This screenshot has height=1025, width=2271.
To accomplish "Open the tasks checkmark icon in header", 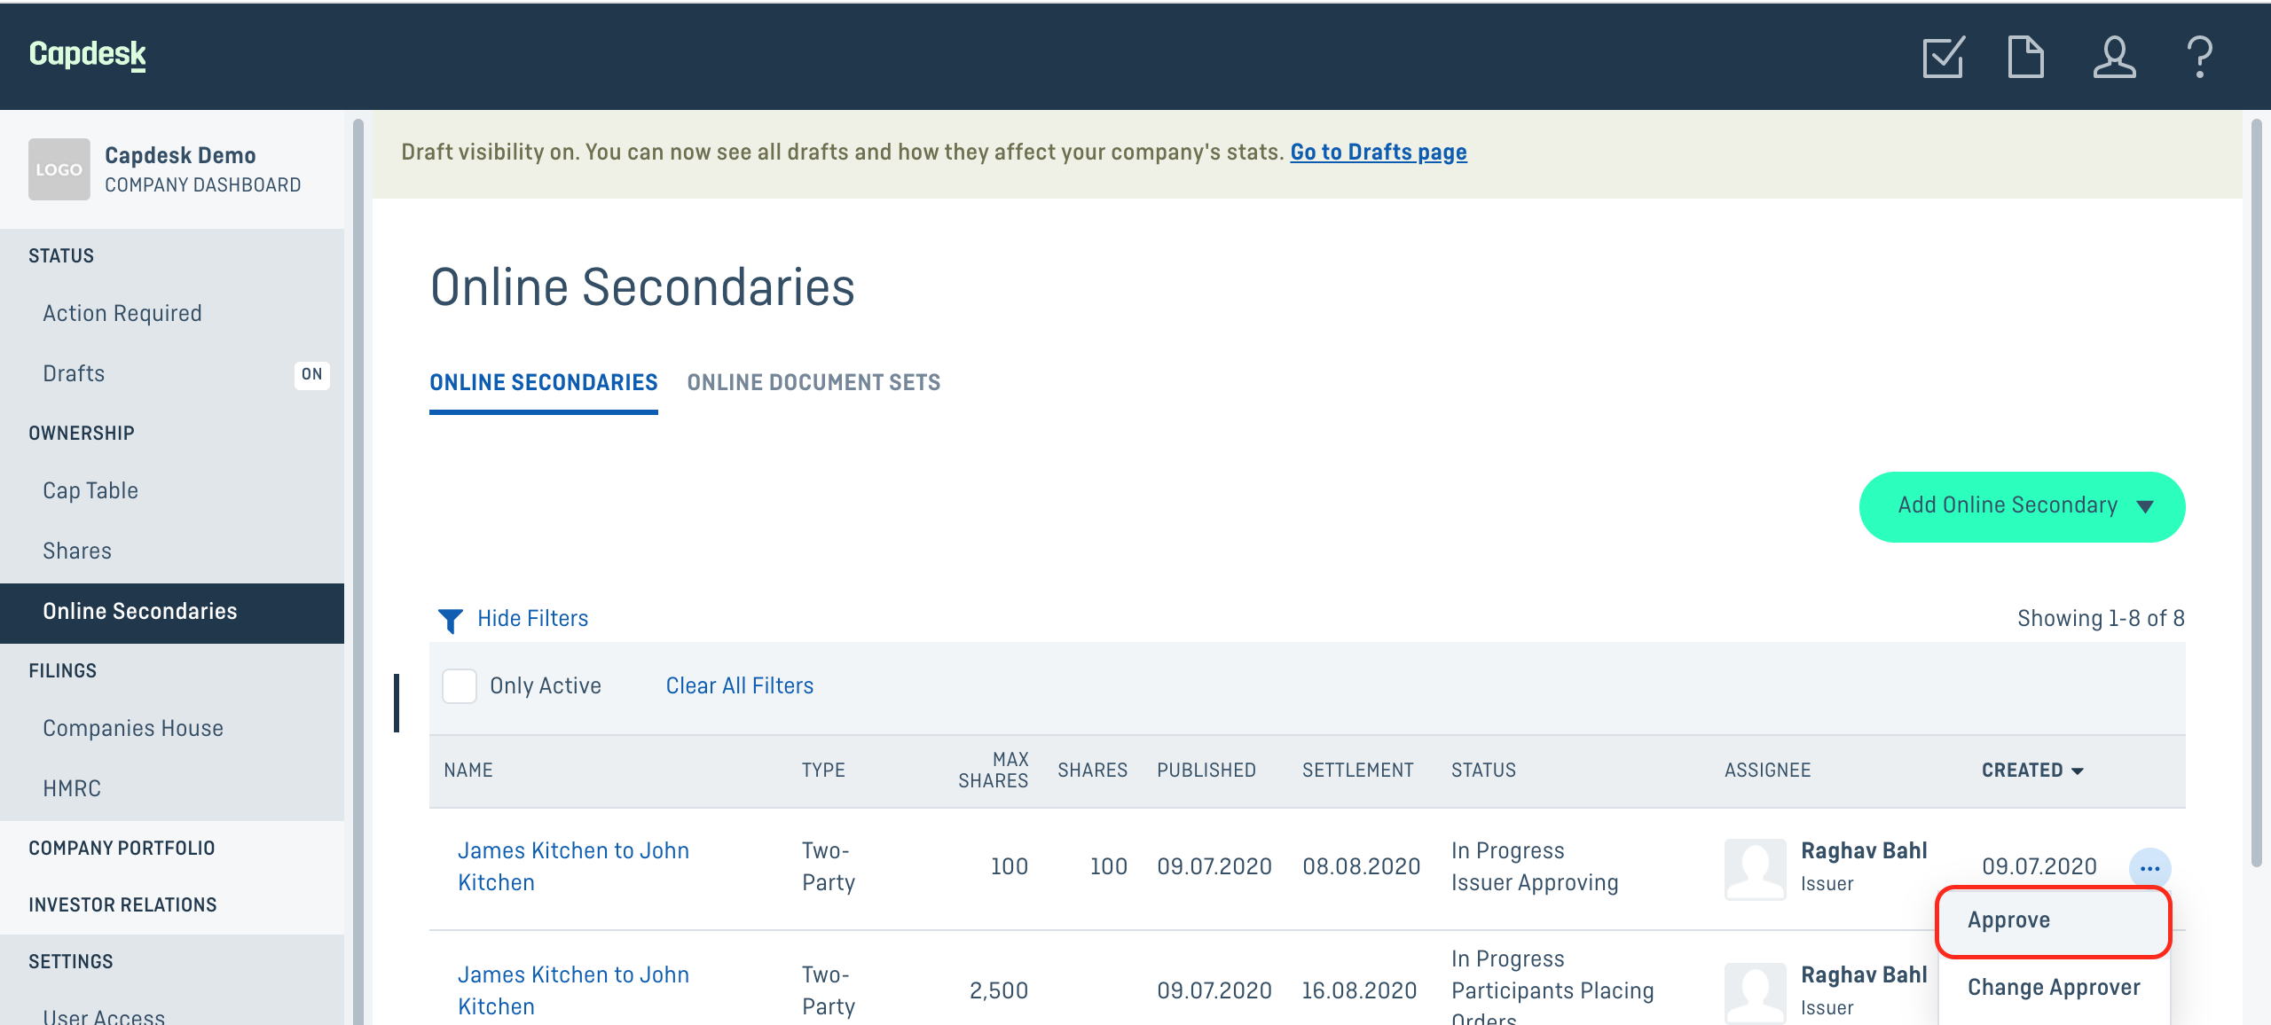I will pyautogui.click(x=1943, y=57).
